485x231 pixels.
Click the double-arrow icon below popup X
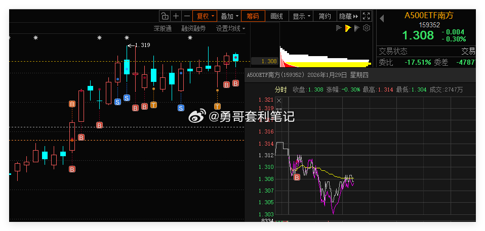point(279,109)
